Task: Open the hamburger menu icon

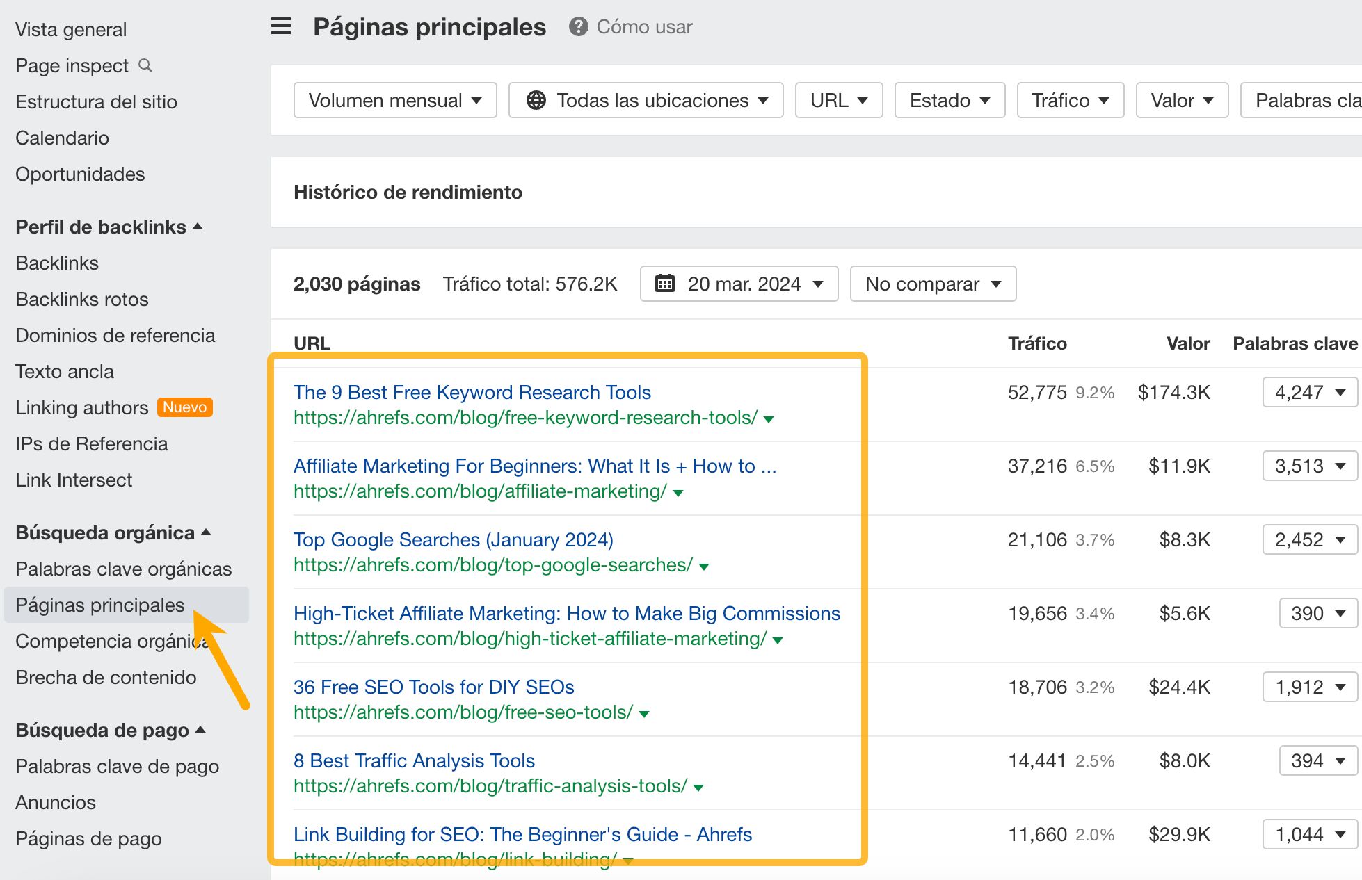Action: coord(280,26)
